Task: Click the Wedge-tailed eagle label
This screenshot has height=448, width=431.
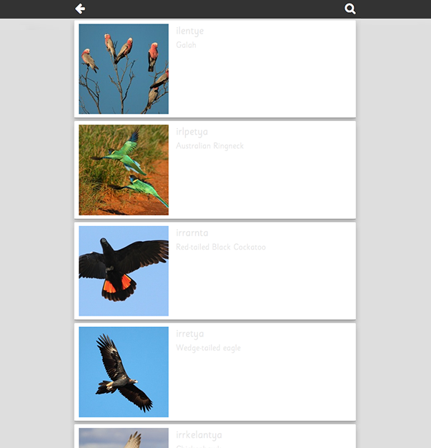Action: pos(209,348)
